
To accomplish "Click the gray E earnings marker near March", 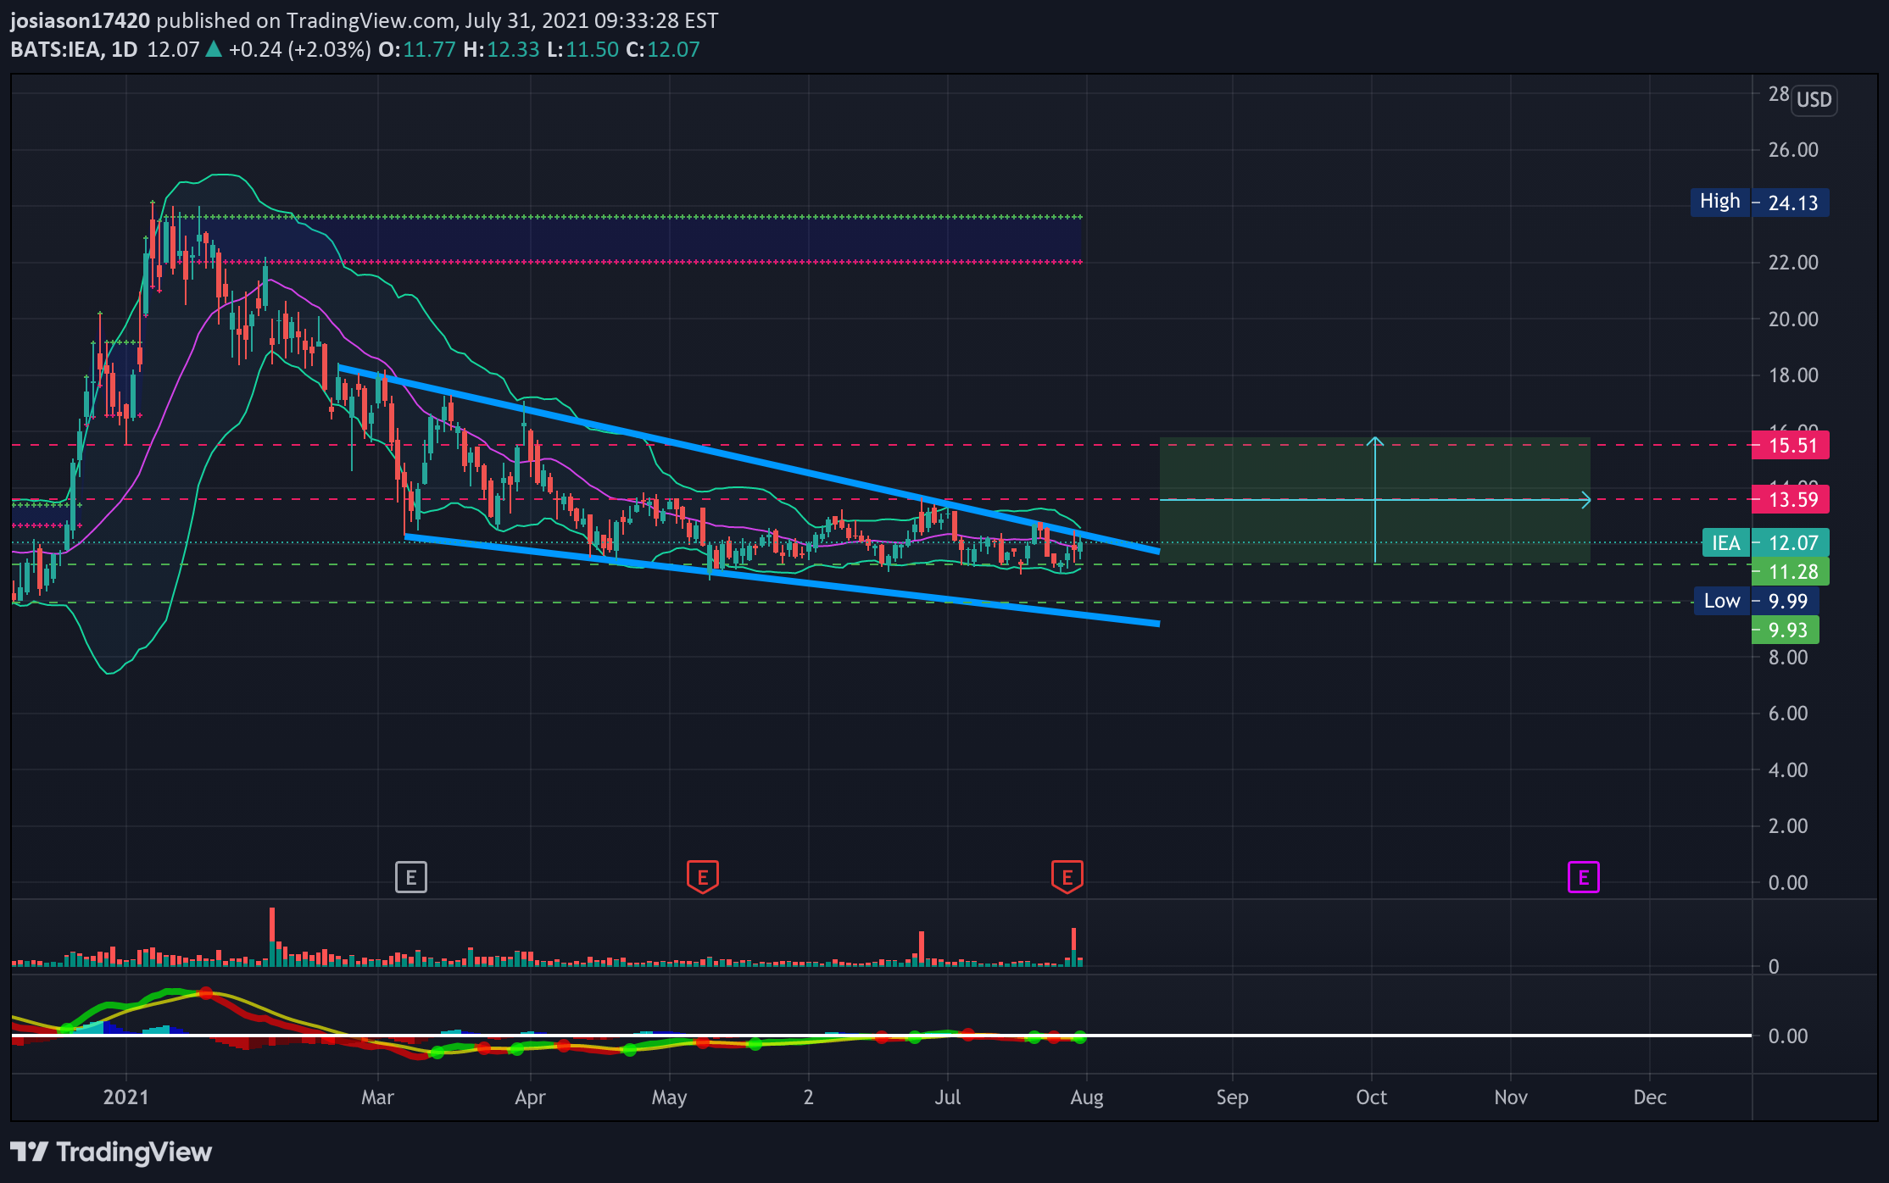I will 410,877.
